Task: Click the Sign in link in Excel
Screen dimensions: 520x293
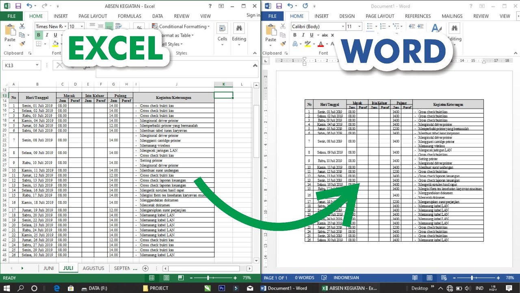Action: (x=253, y=15)
